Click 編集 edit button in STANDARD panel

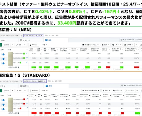19,91
